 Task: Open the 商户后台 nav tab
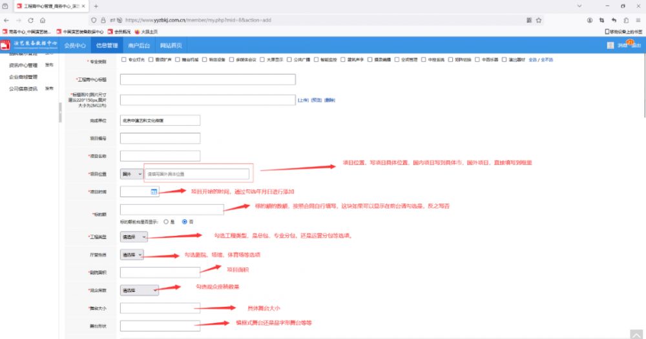[139, 45]
